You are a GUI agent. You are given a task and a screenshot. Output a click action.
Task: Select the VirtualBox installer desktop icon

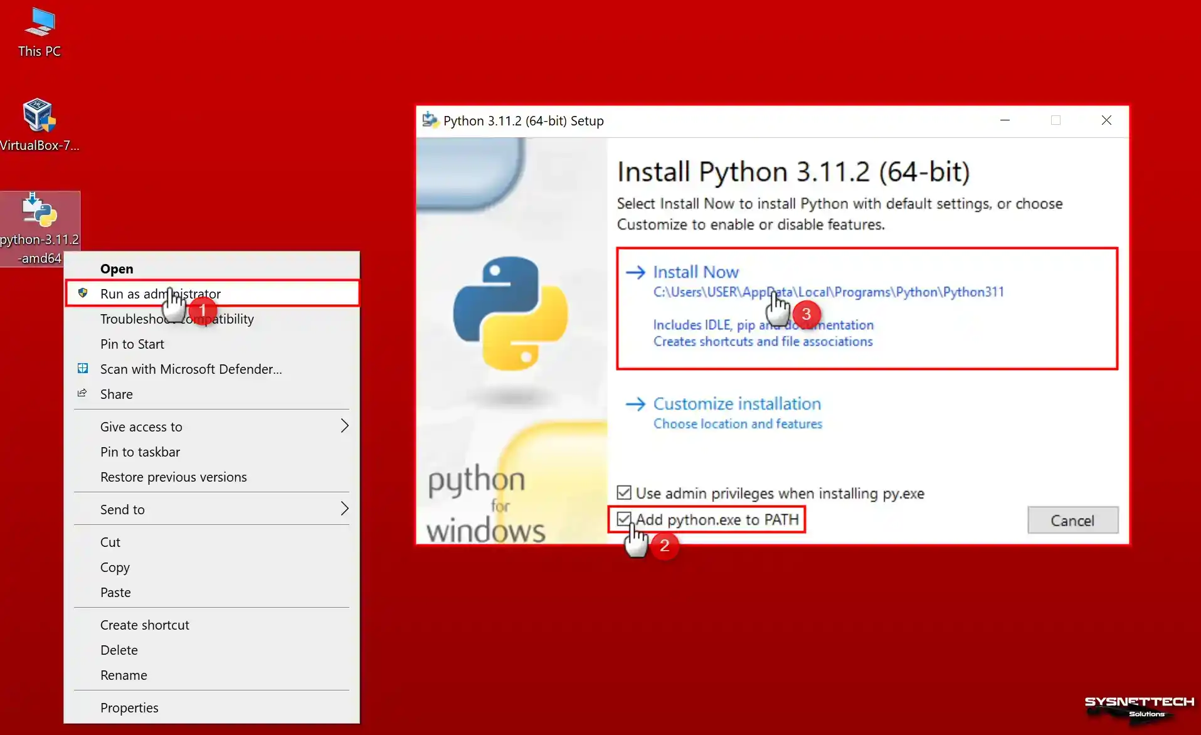click(x=40, y=124)
